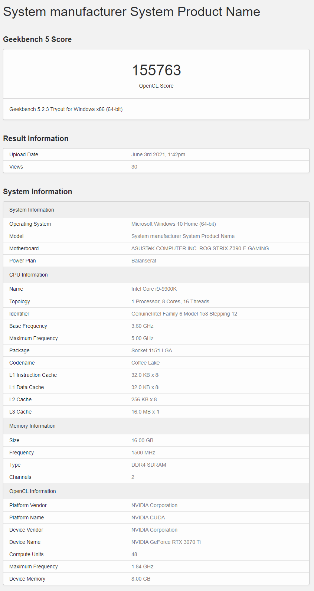This screenshot has height=591, width=314.
Task: Select upload date 'June 3rd 2021, 1:42pm'
Action: click(x=158, y=154)
